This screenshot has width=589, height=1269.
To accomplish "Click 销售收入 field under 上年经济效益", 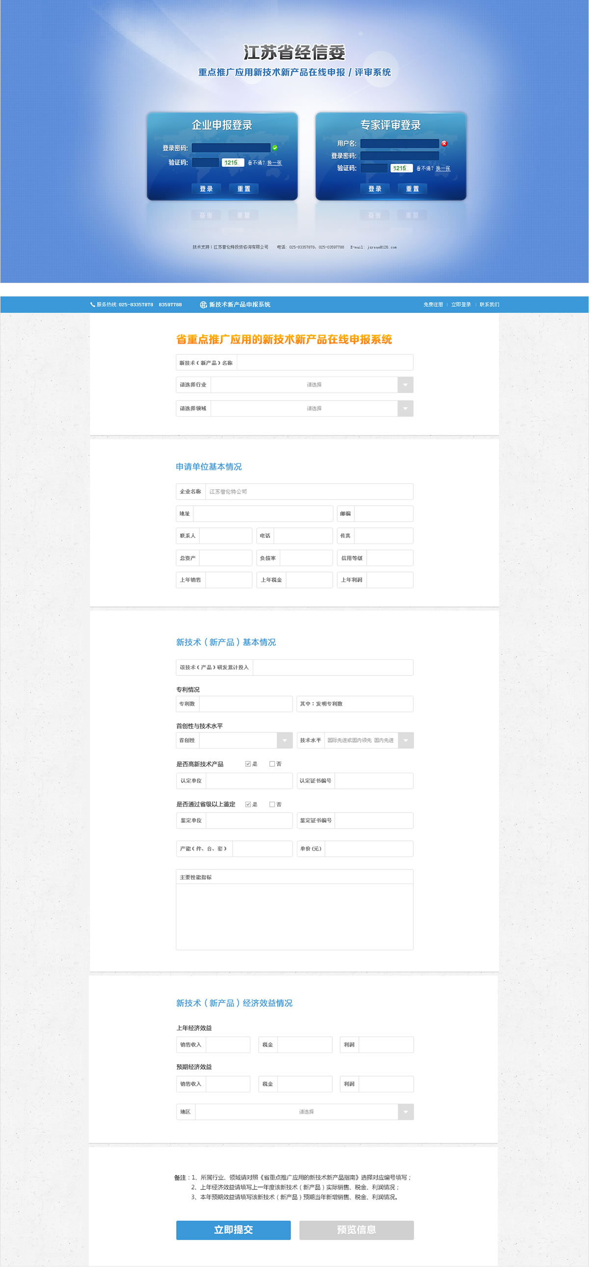I will point(228,1045).
